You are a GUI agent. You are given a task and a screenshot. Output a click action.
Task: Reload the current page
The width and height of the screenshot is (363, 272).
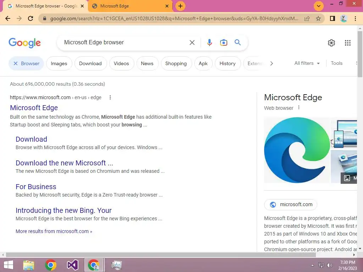(30, 18)
